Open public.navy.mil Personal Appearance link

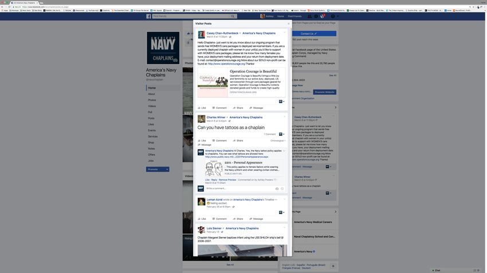(x=237, y=157)
